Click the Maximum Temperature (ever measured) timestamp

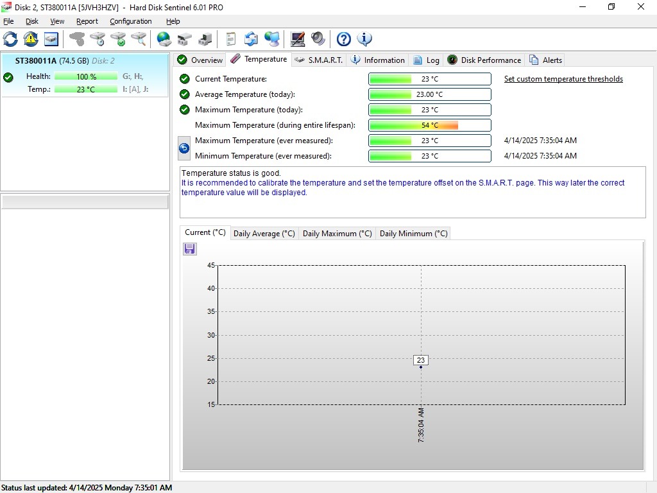tap(540, 141)
